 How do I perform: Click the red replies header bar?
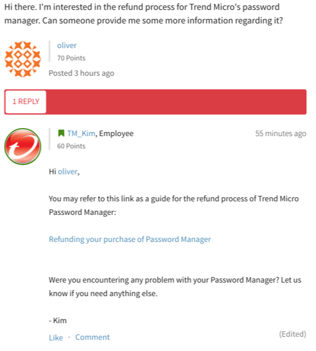pyautogui.click(x=155, y=102)
